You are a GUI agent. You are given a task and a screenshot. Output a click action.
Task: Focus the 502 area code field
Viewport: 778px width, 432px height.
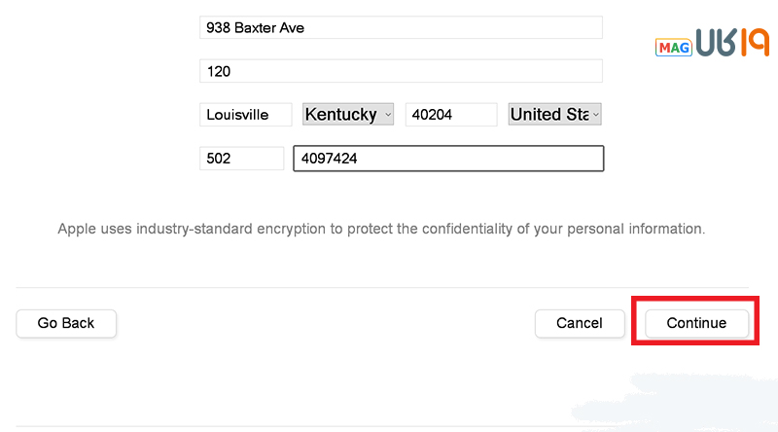(241, 159)
